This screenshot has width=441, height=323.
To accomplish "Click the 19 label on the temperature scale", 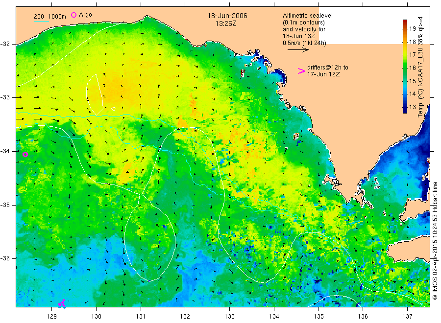I will 412,29.
